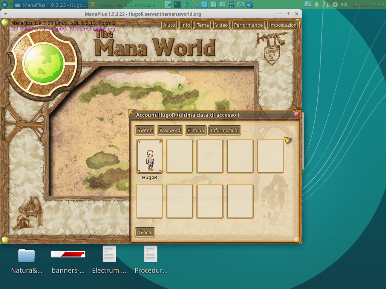Select the Electrum desktop document

pyautogui.click(x=109, y=260)
